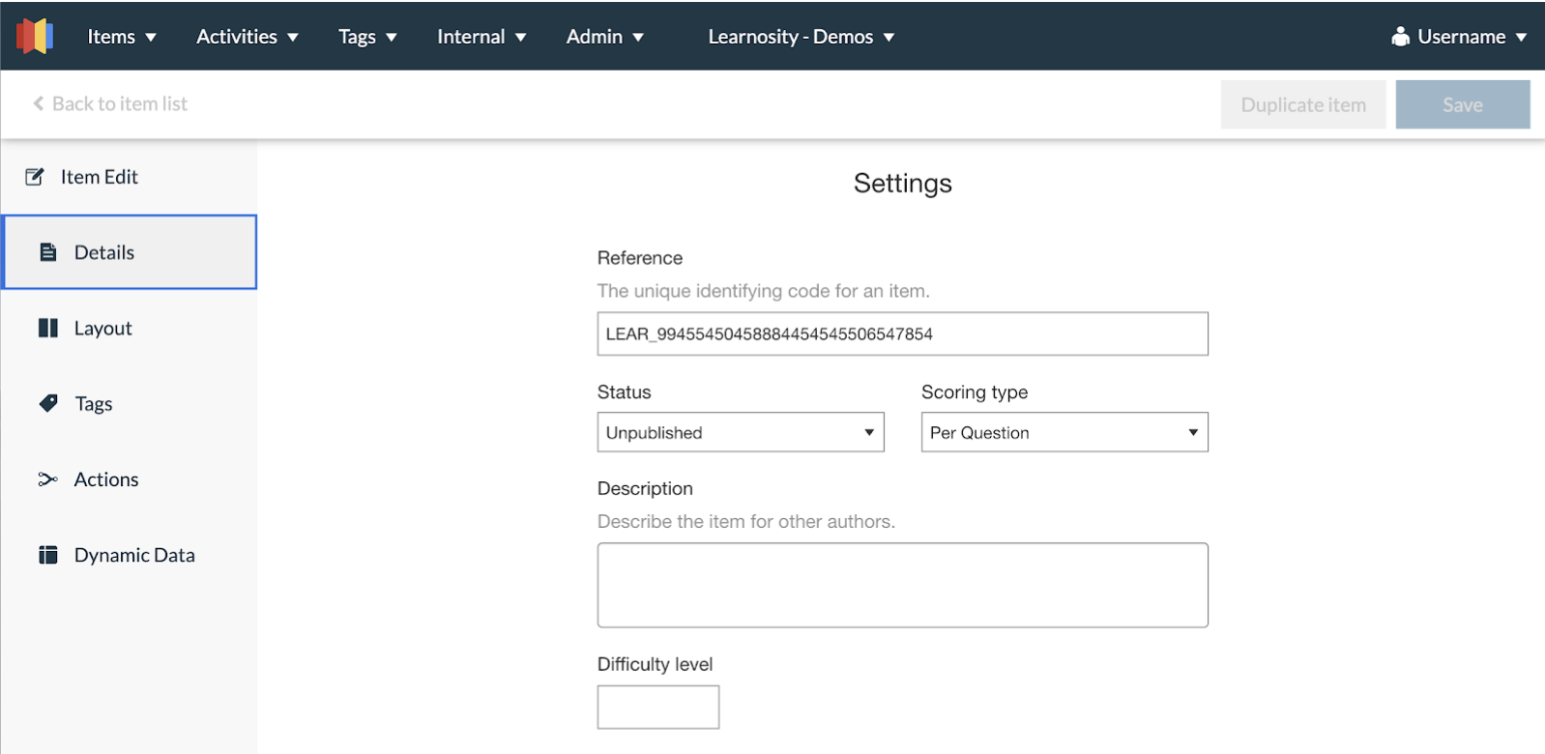The width and height of the screenshot is (1545, 754).
Task: Click the Actions icon in sidebar
Action: pos(47,479)
